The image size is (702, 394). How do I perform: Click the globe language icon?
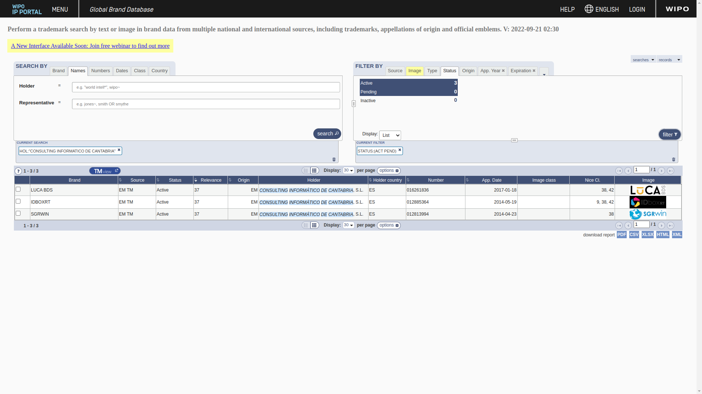click(589, 9)
